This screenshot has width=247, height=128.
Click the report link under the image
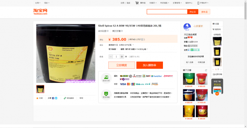[x=81, y=98]
